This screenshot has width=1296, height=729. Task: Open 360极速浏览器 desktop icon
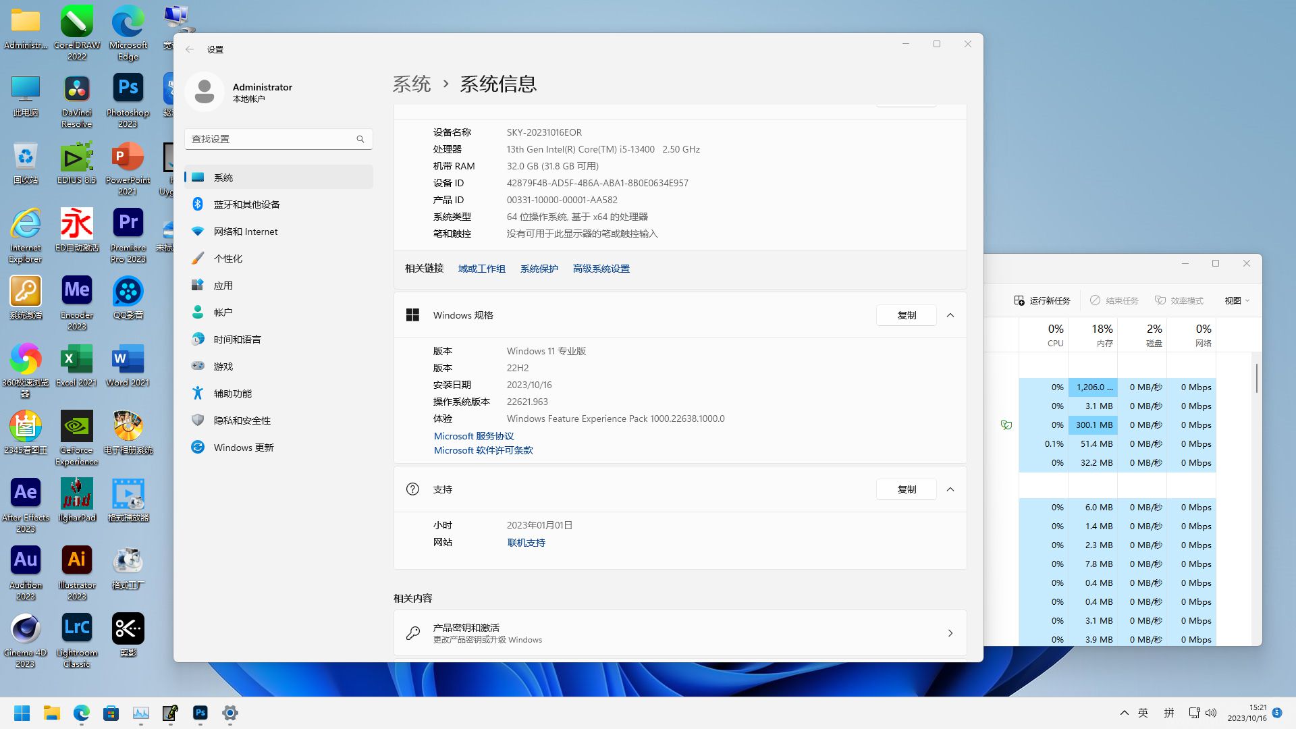coord(26,370)
